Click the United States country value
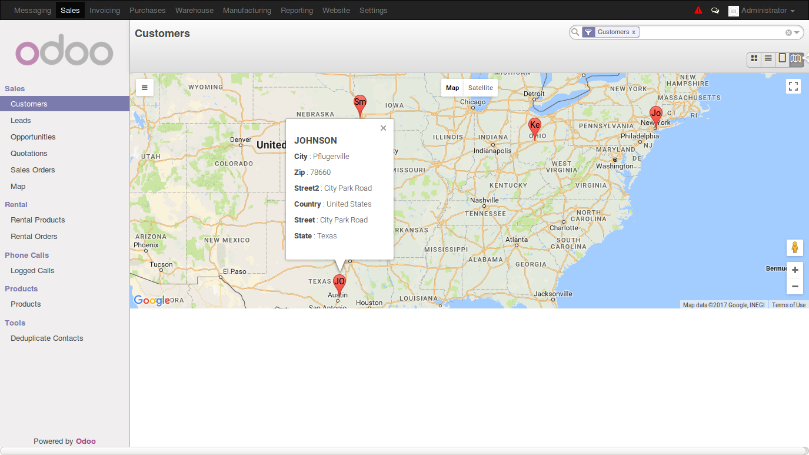The height and width of the screenshot is (455, 809). (x=349, y=204)
